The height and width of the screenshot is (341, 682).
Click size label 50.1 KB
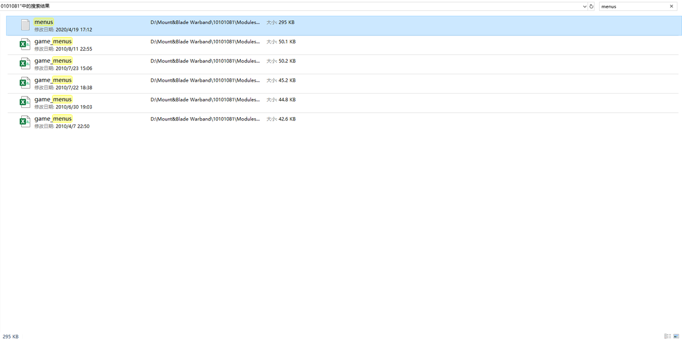[x=281, y=42]
